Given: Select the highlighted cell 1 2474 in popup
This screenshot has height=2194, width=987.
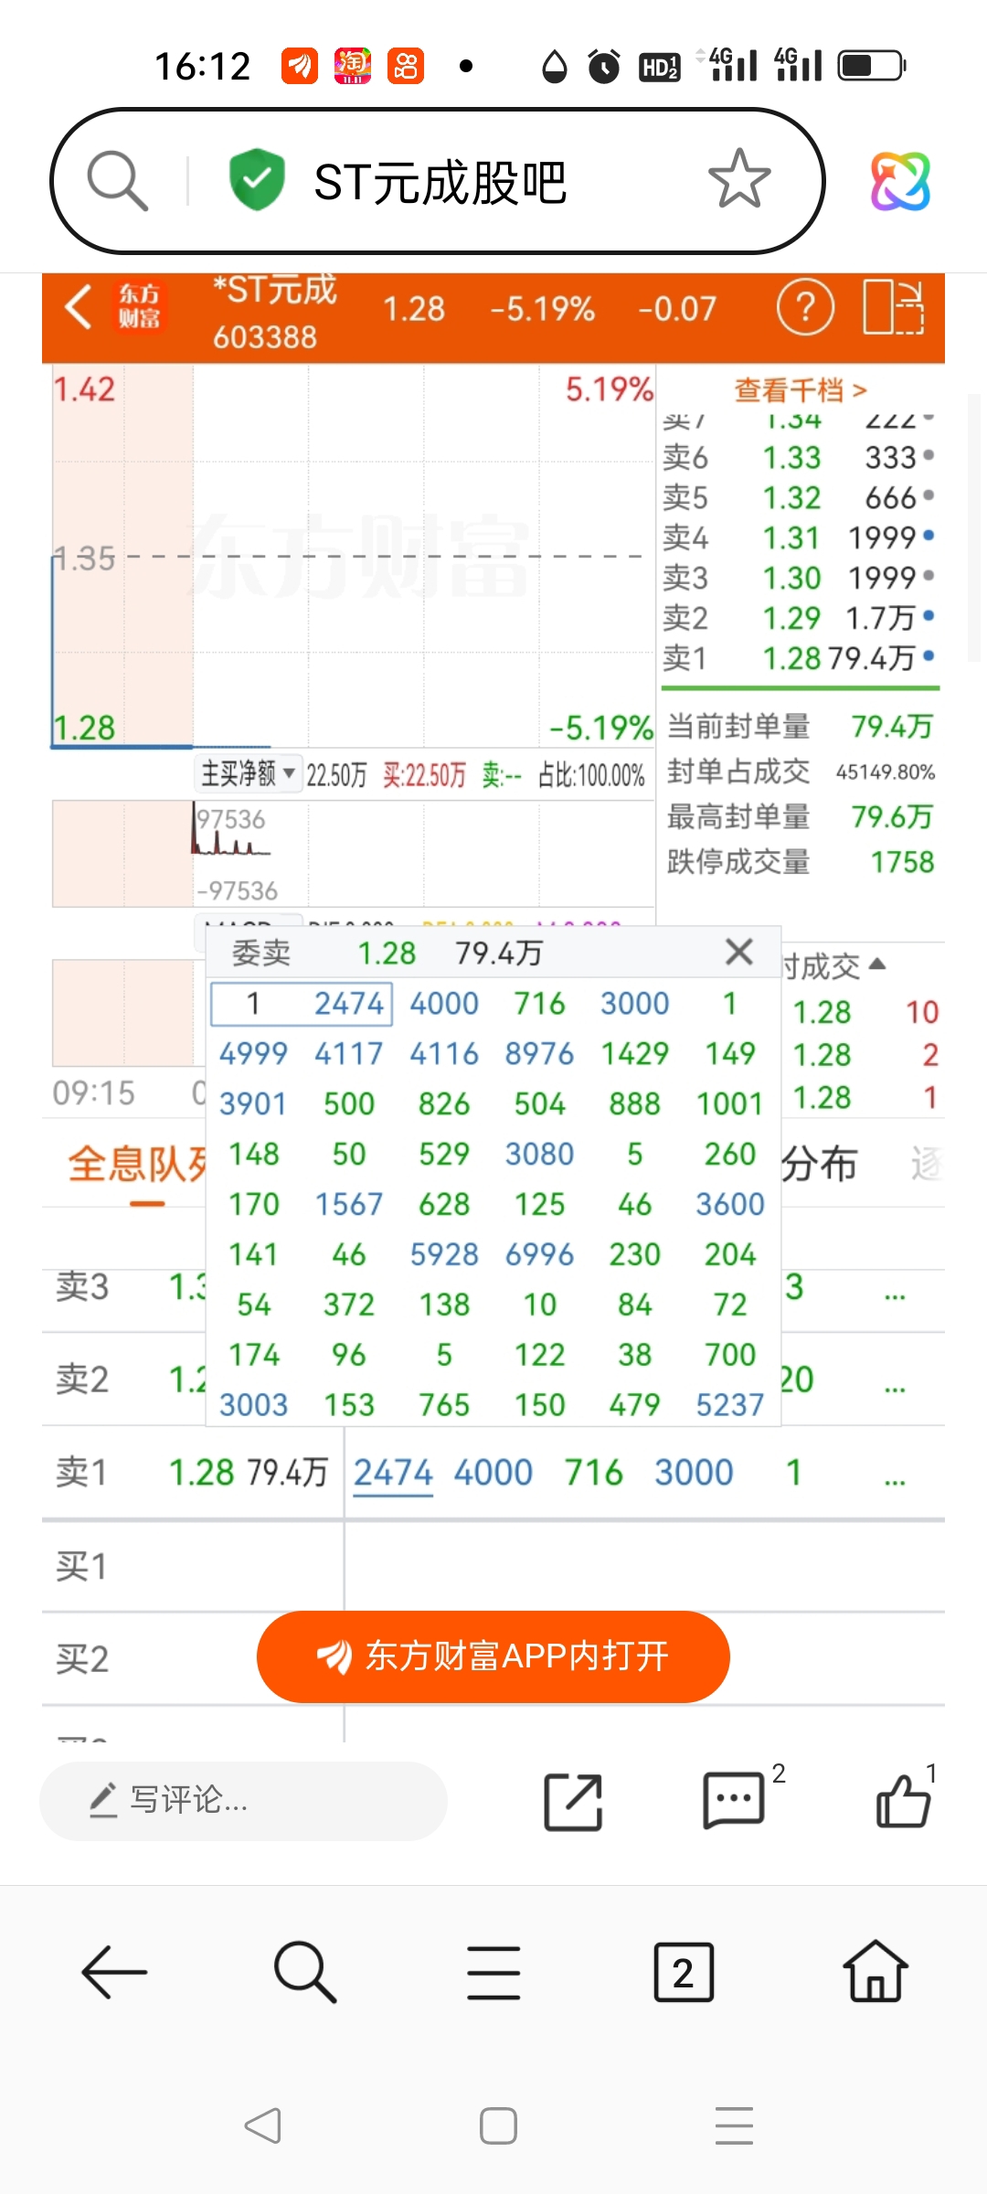Looking at the screenshot, I should coord(302,1004).
